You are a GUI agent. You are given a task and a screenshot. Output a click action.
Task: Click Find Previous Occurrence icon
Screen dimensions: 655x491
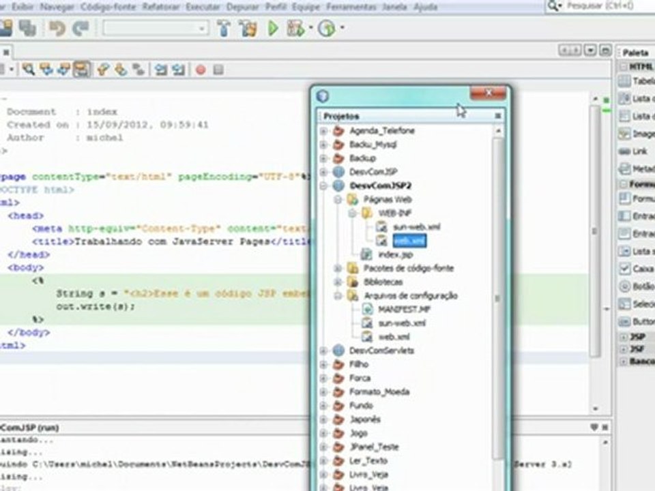point(46,70)
